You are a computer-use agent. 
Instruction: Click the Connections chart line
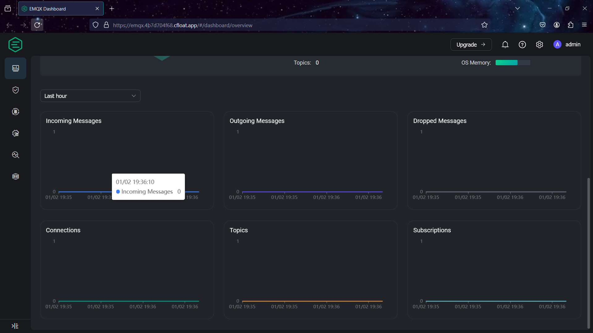(x=129, y=301)
